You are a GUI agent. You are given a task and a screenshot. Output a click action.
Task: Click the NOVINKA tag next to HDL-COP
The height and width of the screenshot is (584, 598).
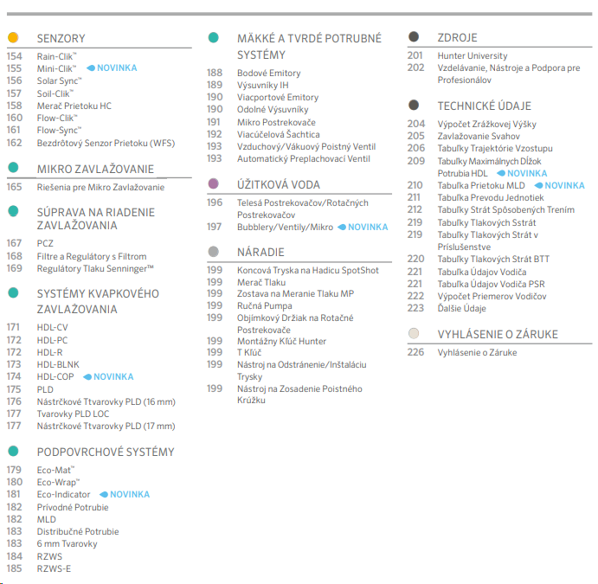point(108,376)
